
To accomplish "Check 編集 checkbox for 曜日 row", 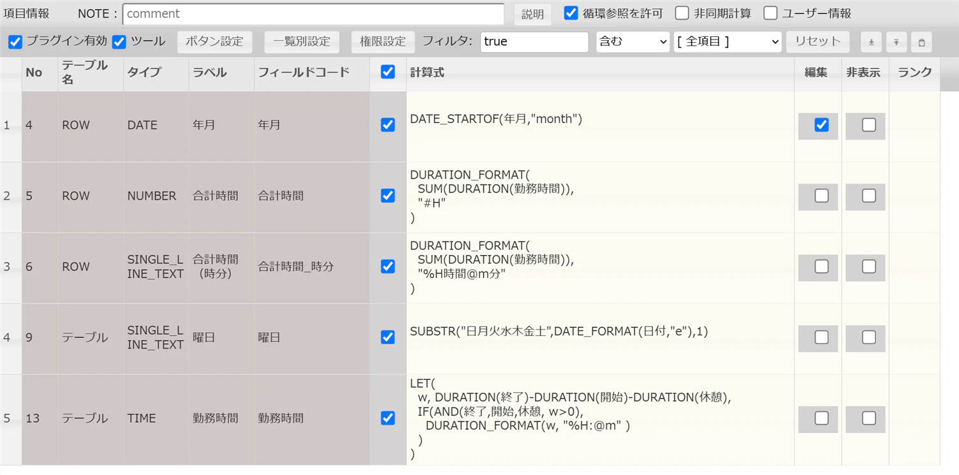I will click(x=821, y=337).
